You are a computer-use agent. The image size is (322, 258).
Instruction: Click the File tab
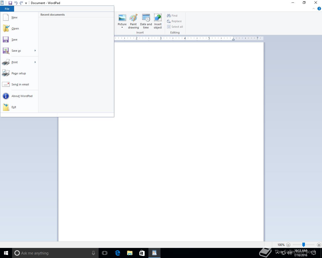coord(7,9)
